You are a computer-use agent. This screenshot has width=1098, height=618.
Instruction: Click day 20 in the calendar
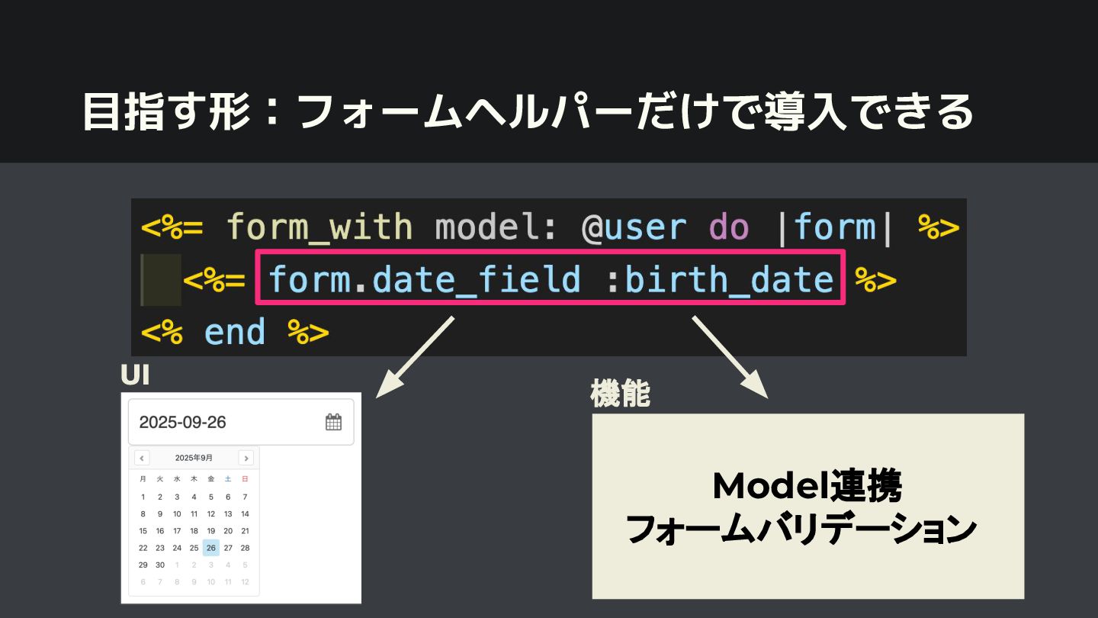(x=228, y=531)
